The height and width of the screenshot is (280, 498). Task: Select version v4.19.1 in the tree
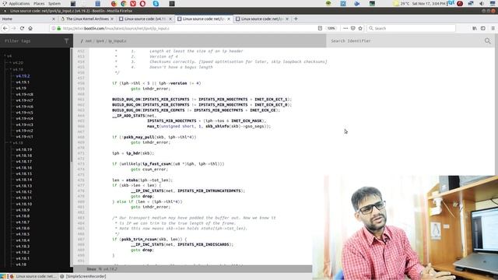click(x=23, y=82)
